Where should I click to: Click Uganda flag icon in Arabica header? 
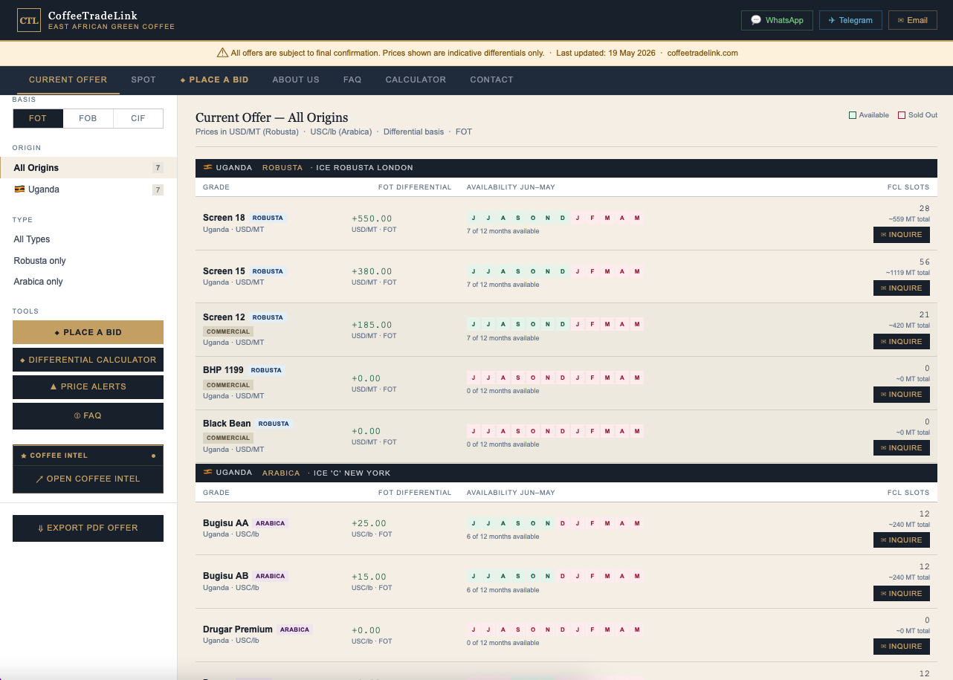coord(207,473)
